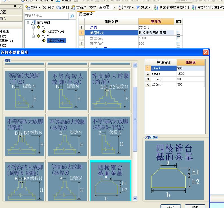Viewport: 224px width, 208px height.
Task: Click the 属性值 column header in 属性编辑
Action: [156, 21]
